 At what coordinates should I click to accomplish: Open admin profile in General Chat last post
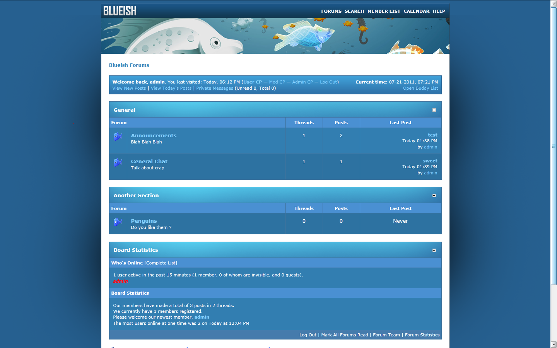click(x=431, y=173)
